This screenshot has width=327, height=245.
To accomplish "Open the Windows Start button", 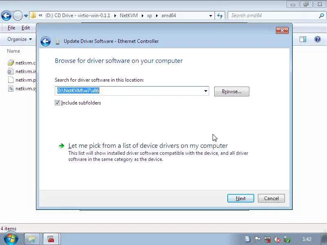I will 11,238.
